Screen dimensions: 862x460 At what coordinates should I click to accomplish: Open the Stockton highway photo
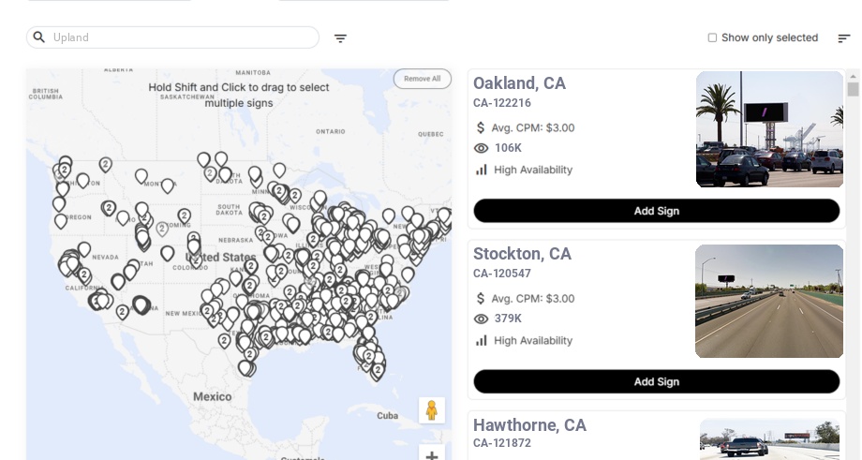pyautogui.click(x=769, y=302)
